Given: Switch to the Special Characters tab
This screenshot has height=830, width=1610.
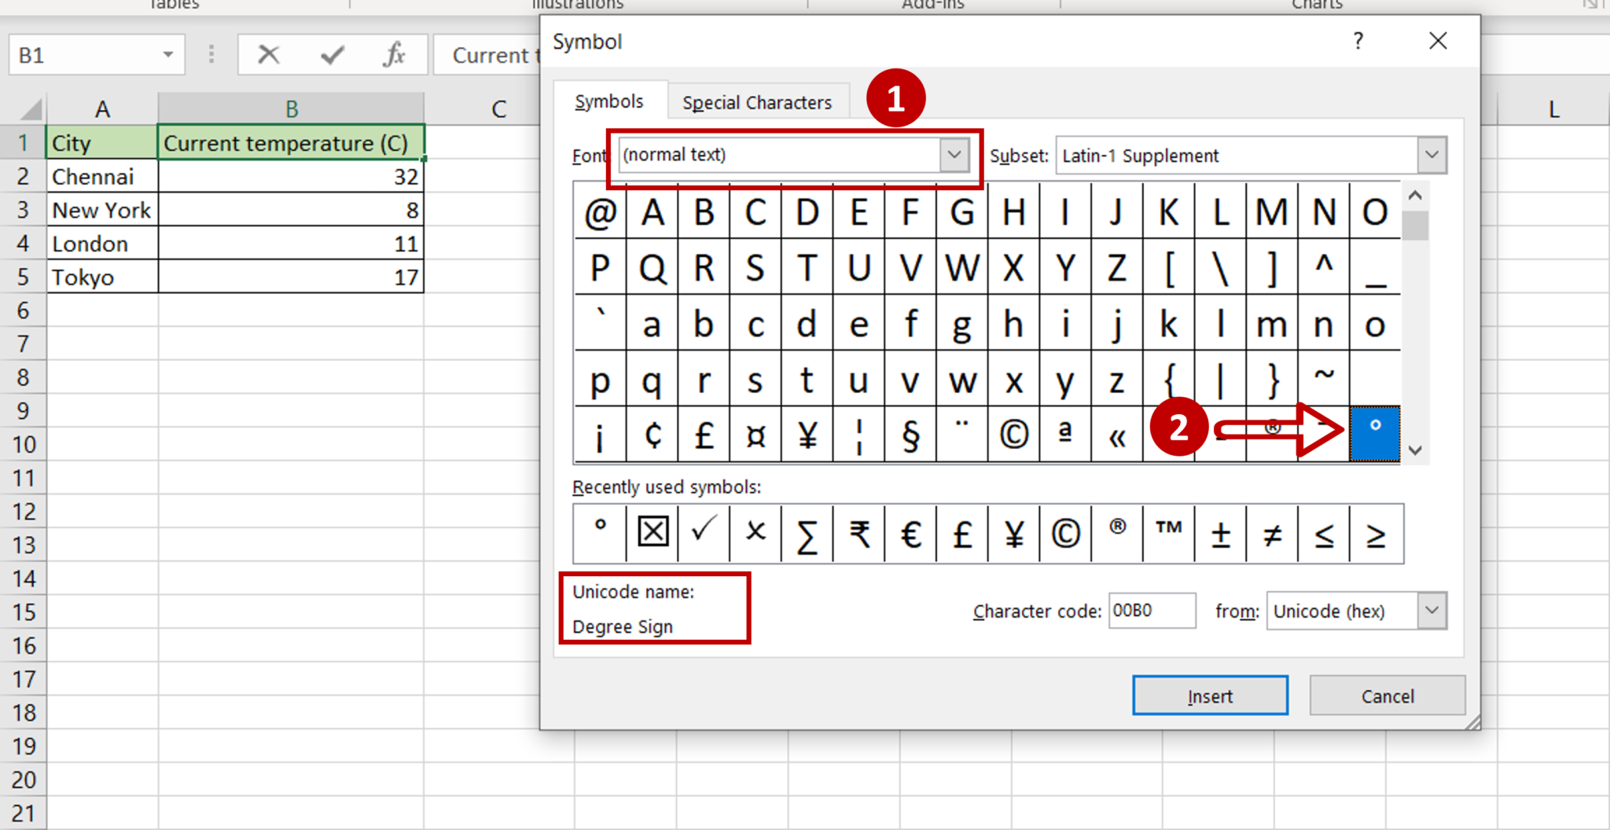Looking at the screenshot, I should (757, 101).
